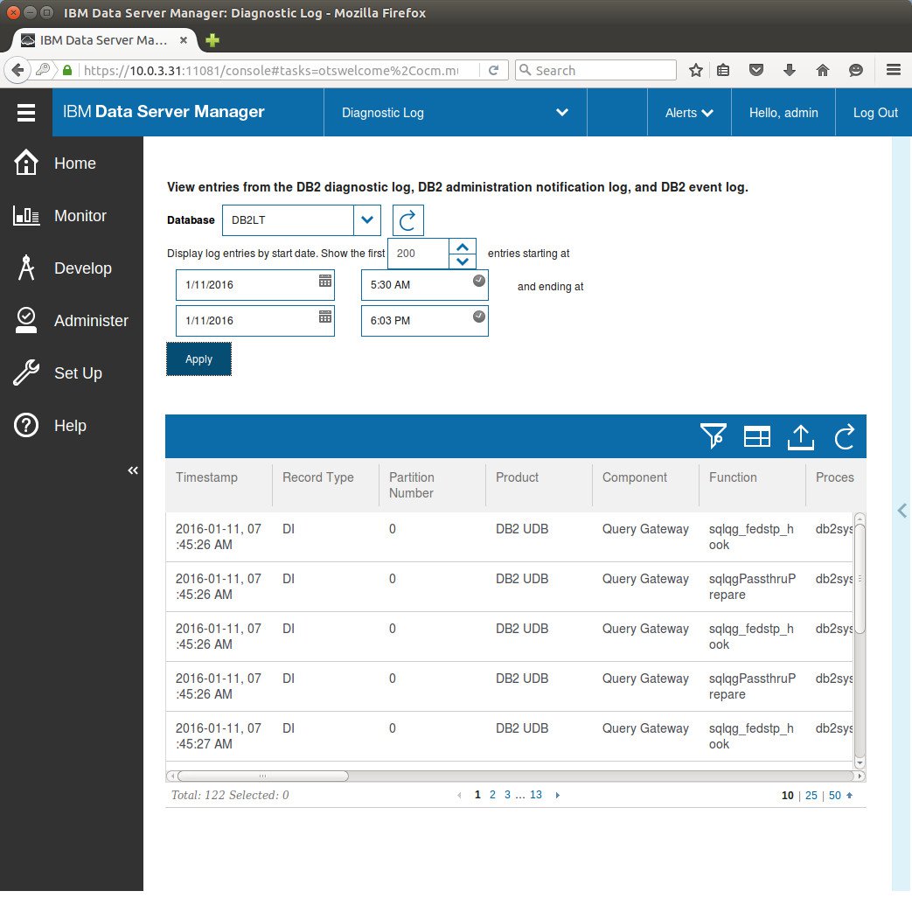
Task: Decrease entries count with down arrow
Action: [463, 261]
